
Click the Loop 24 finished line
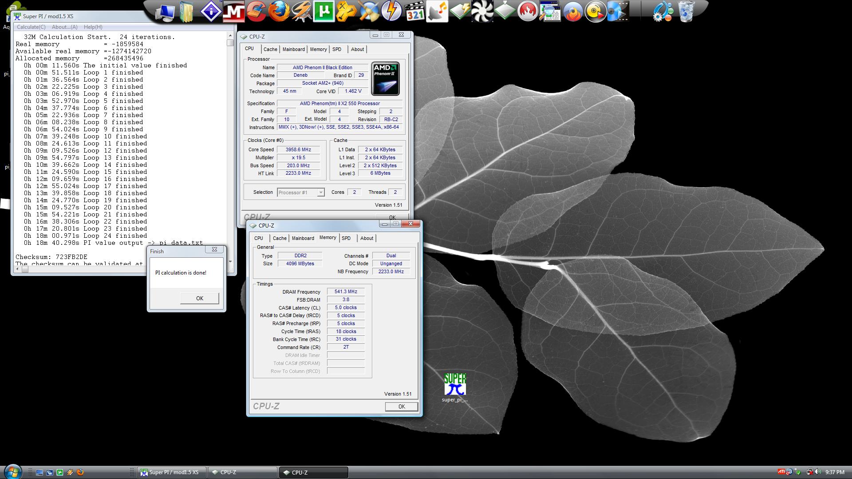(x=85, y=236)
